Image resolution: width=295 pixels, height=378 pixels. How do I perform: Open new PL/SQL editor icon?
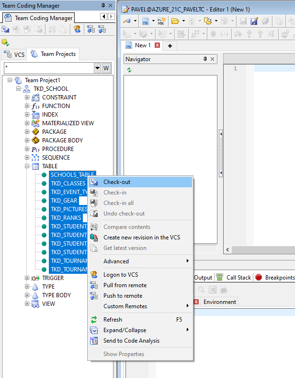pos(161,21)
